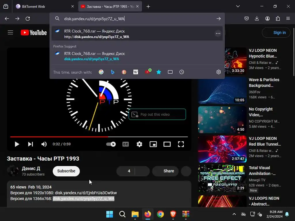The image size is (295, 221).
Task: Search history with the clock icon
Action: [x=181, y=72]
